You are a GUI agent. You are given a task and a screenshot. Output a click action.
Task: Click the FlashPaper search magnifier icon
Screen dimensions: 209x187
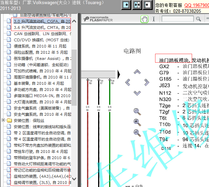click(x=199, y=19)
